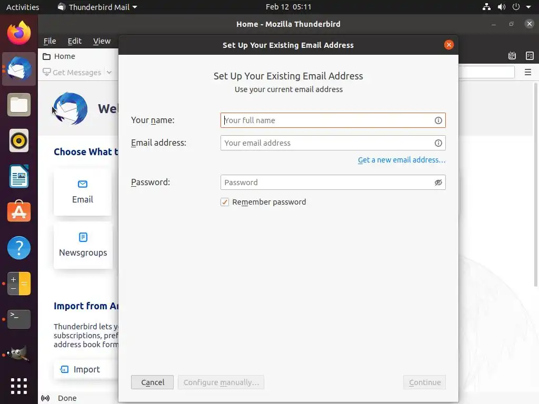Open the View menu

coord(102,41)
